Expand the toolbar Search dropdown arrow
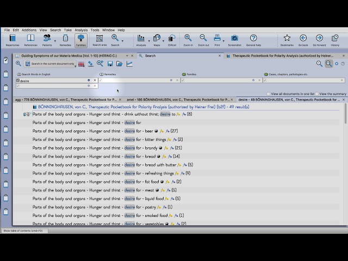This screenshot has width=348, height=261. 122,41
